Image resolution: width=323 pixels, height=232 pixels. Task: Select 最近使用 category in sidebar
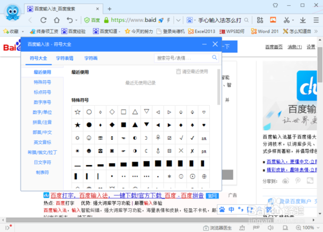(x=43, y=72)
